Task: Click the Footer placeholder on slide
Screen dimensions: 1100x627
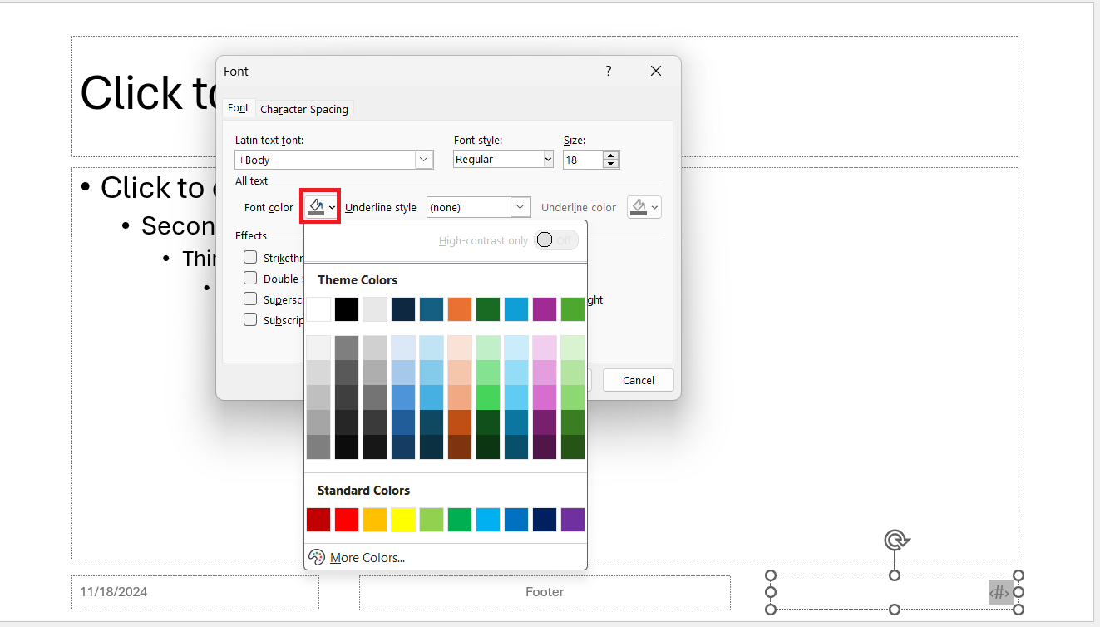Action: [x=545, y=592]
